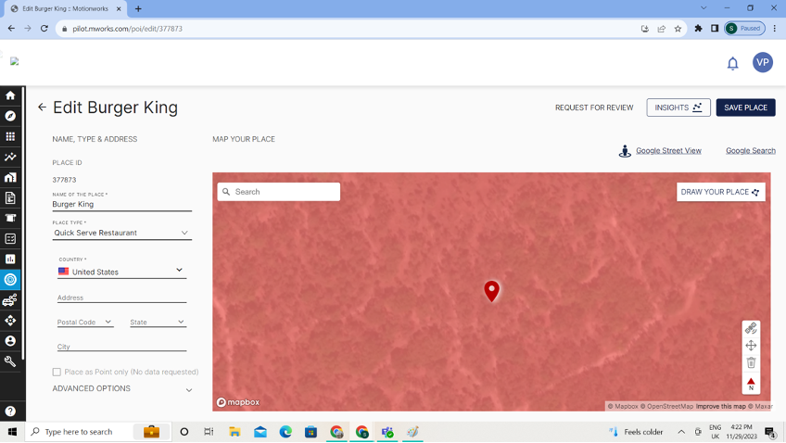Click the Address input field
786x443 pixels.
click(x=121, y=297)
